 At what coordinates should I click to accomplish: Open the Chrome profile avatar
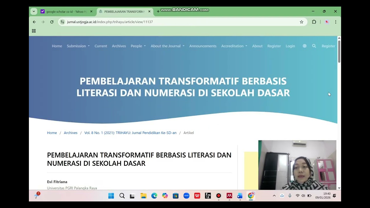click(x=327, y=22)
